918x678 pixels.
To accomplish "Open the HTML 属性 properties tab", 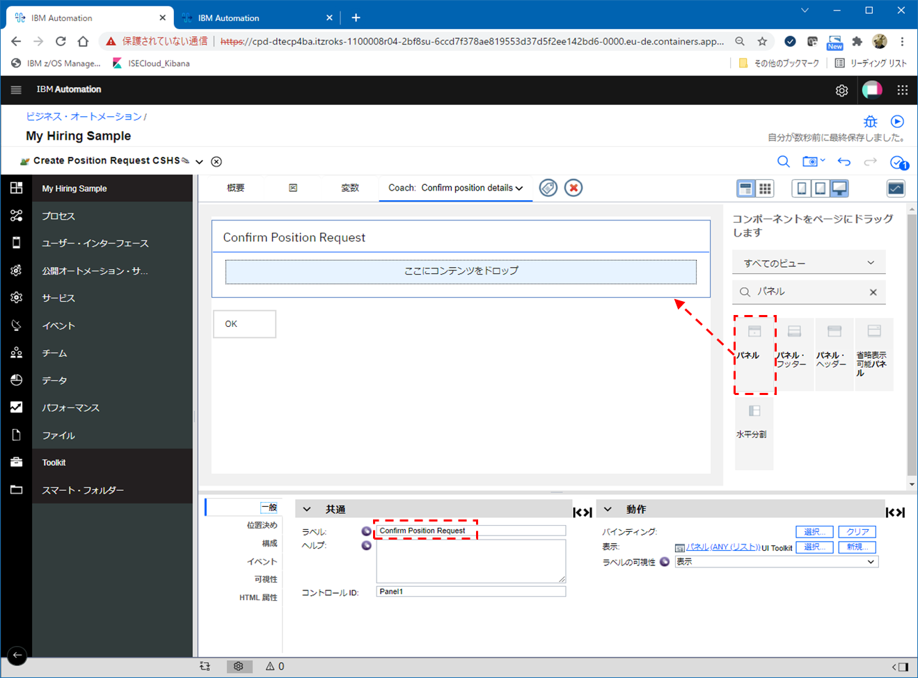I will coord(258,597).
